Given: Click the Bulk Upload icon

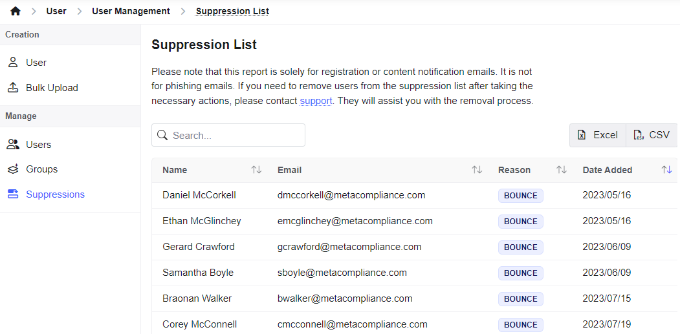Looking at the screenshot, I should pos(13,88).
